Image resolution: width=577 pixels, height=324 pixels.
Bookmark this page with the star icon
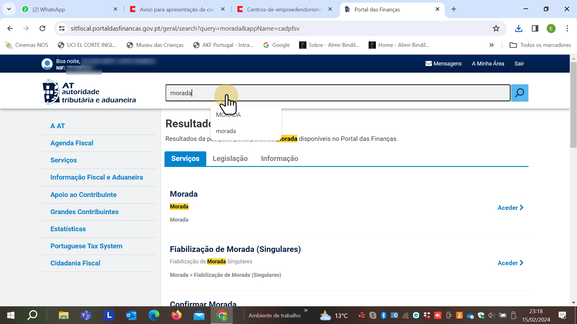pos(496,29)
